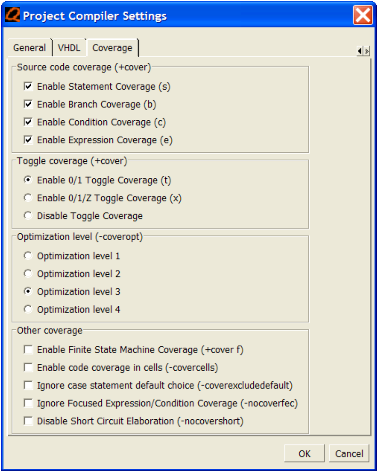Check Enable code coverage in cells
Viewport: 378px width, 472px height.
click(28, 367)
